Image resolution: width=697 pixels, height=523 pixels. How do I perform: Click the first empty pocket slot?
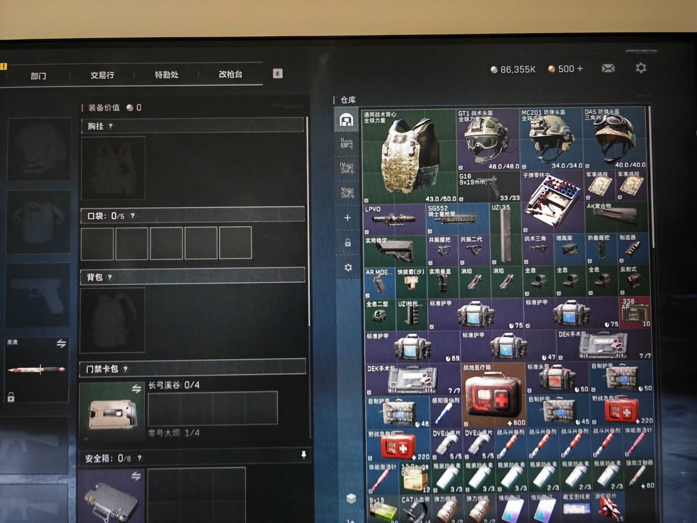[97, 243]
